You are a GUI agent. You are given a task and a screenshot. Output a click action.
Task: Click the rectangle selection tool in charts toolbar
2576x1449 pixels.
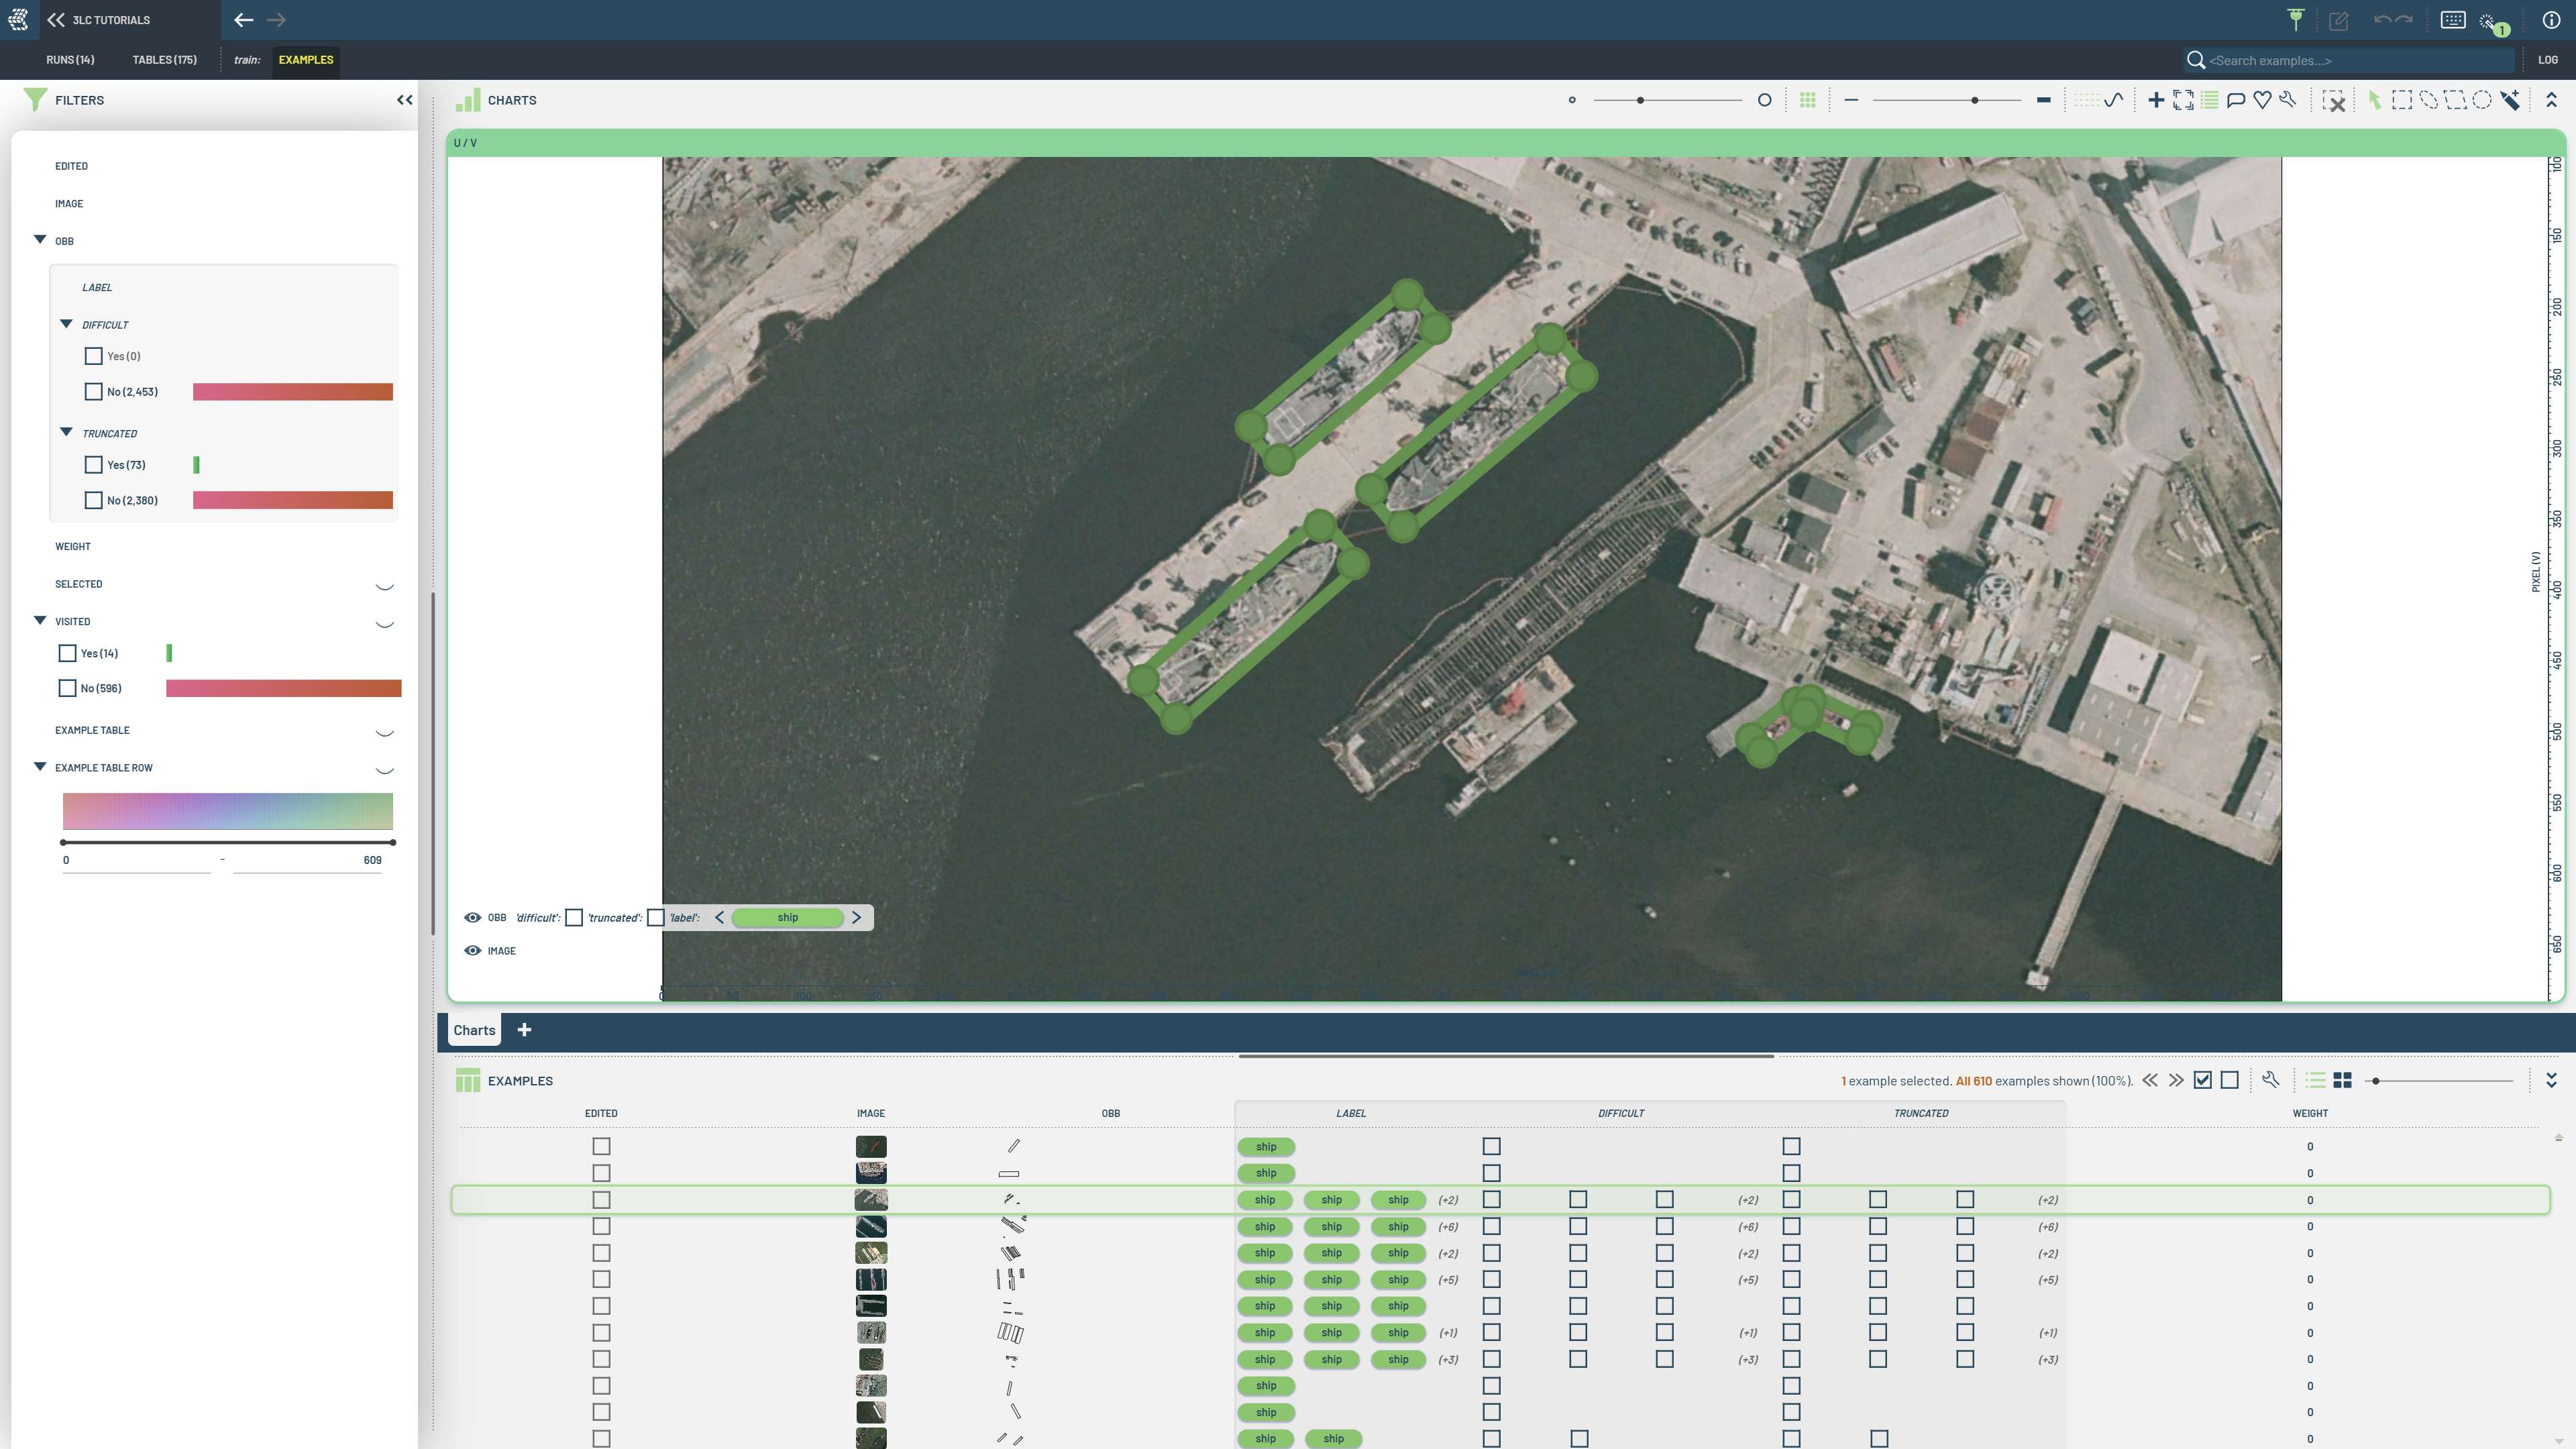coord(2401,100)
